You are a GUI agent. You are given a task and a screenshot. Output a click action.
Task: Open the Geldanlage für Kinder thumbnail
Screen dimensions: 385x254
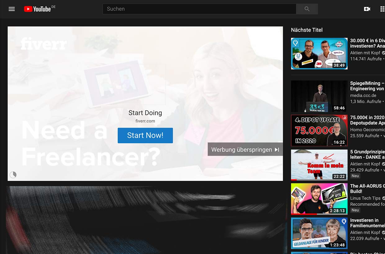[x=319, y=233]
